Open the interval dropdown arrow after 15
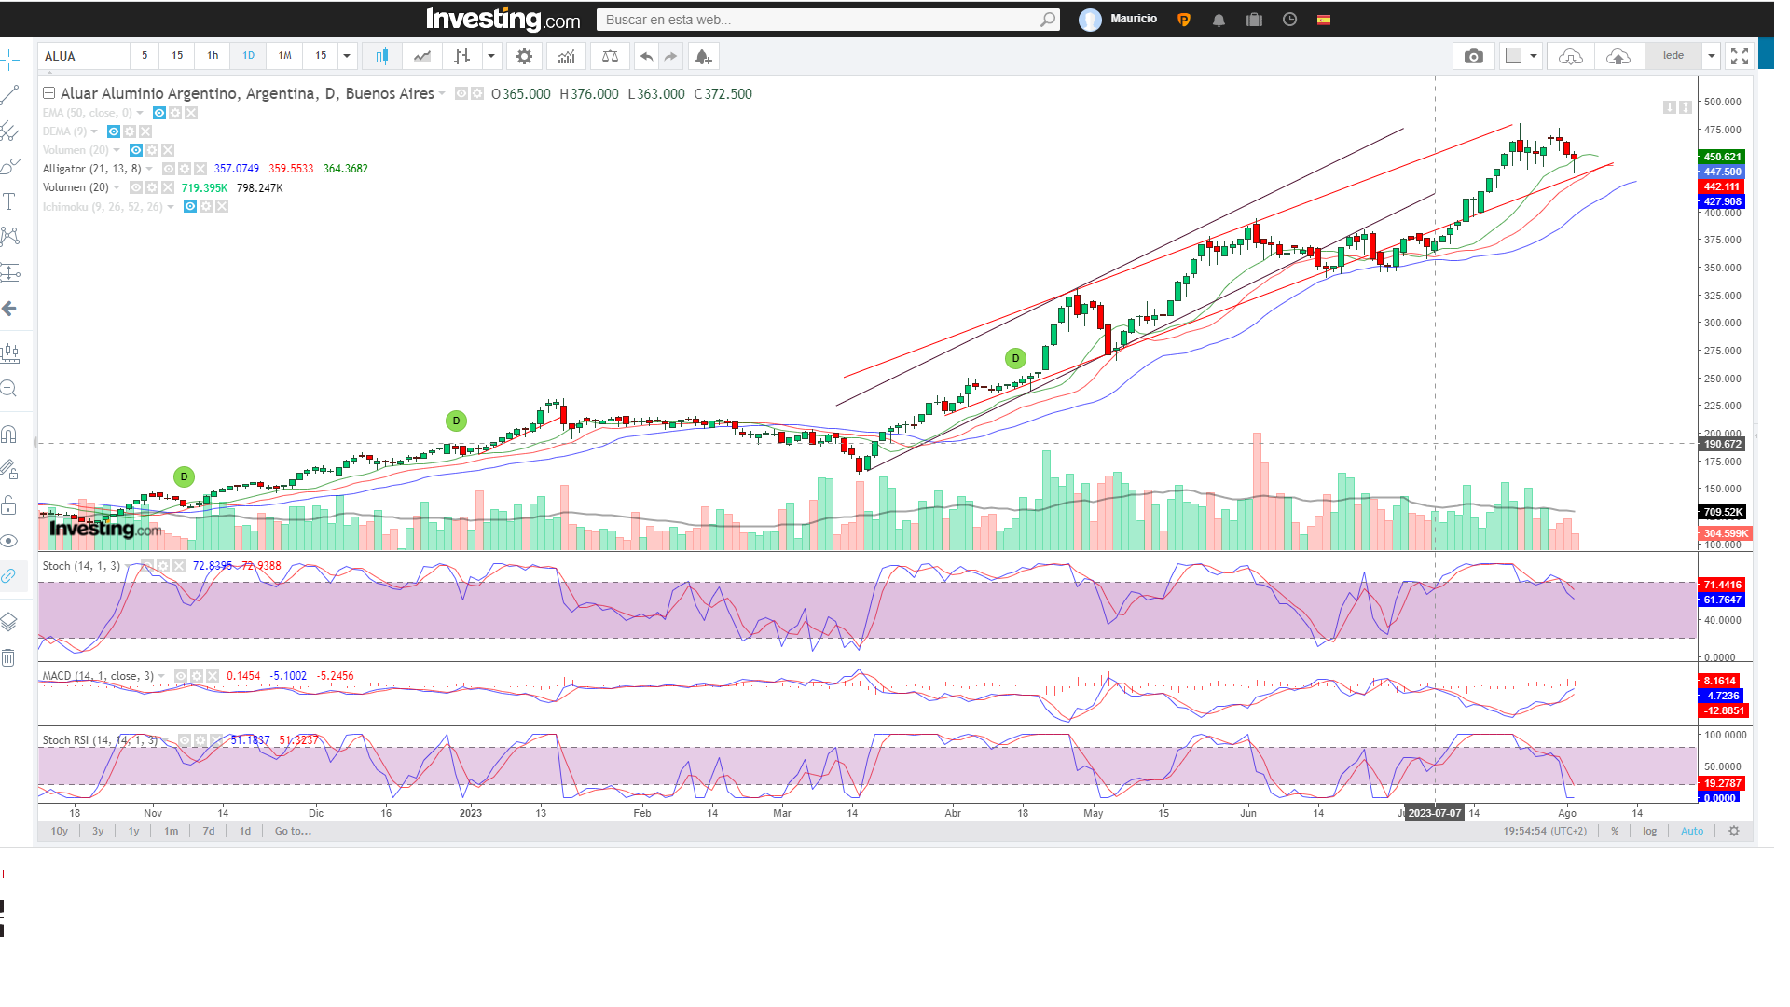The image size is (1790, 1007). [347, 56]
